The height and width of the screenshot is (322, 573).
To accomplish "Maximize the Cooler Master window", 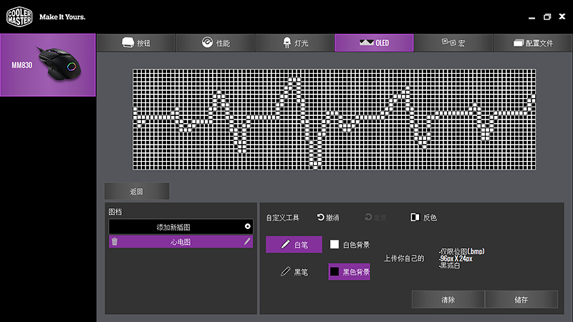I will pos(547,16).
